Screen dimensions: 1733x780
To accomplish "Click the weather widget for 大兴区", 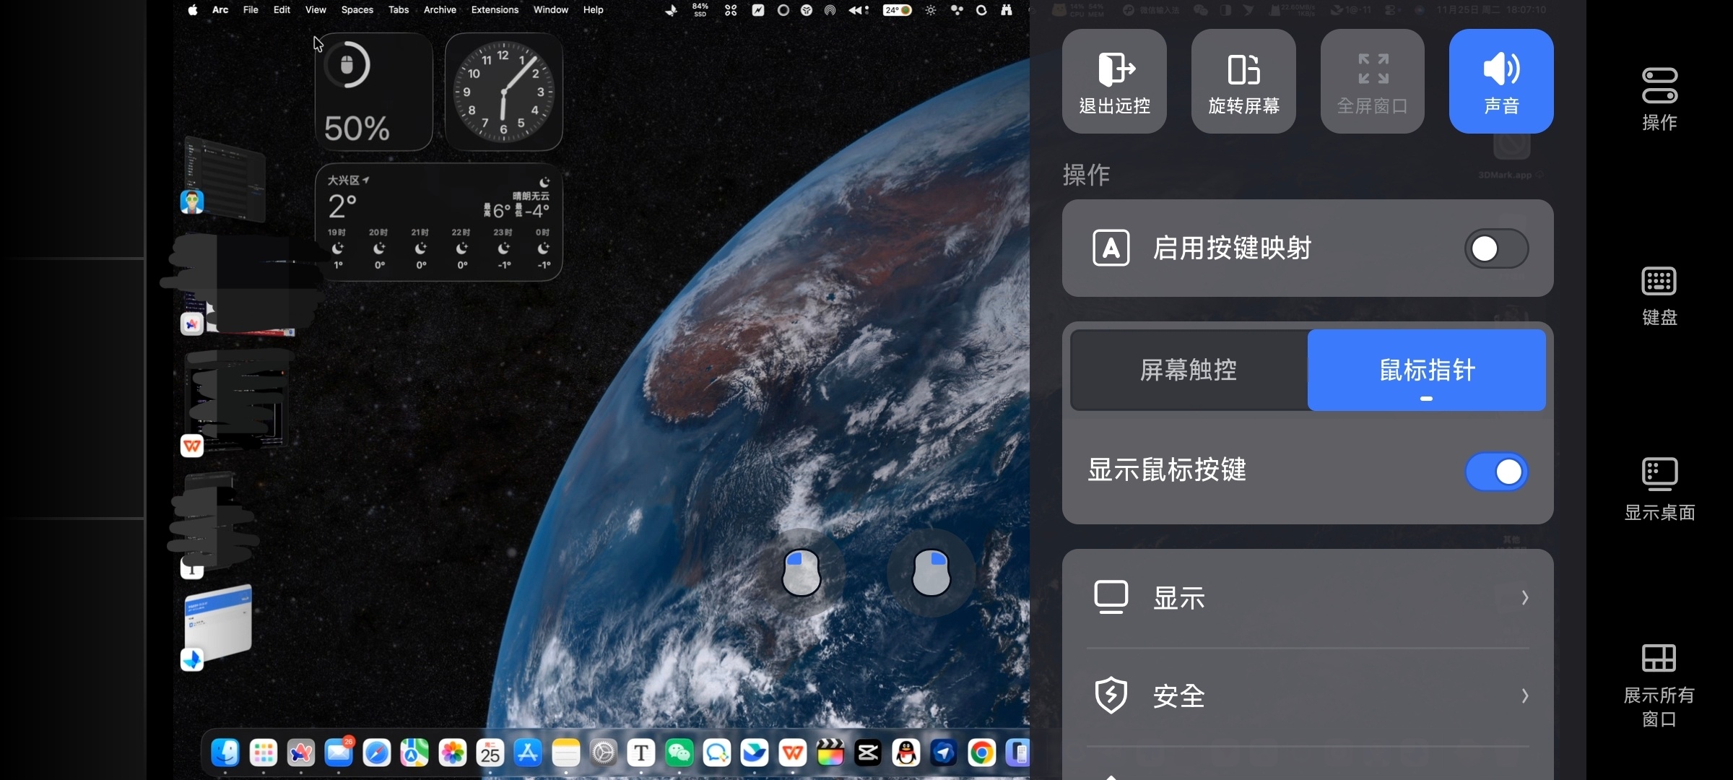I will [x=438, y=222].
